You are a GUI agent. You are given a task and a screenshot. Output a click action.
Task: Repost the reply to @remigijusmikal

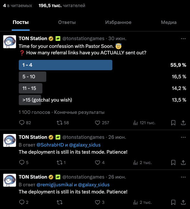click(x=60, y=202)
